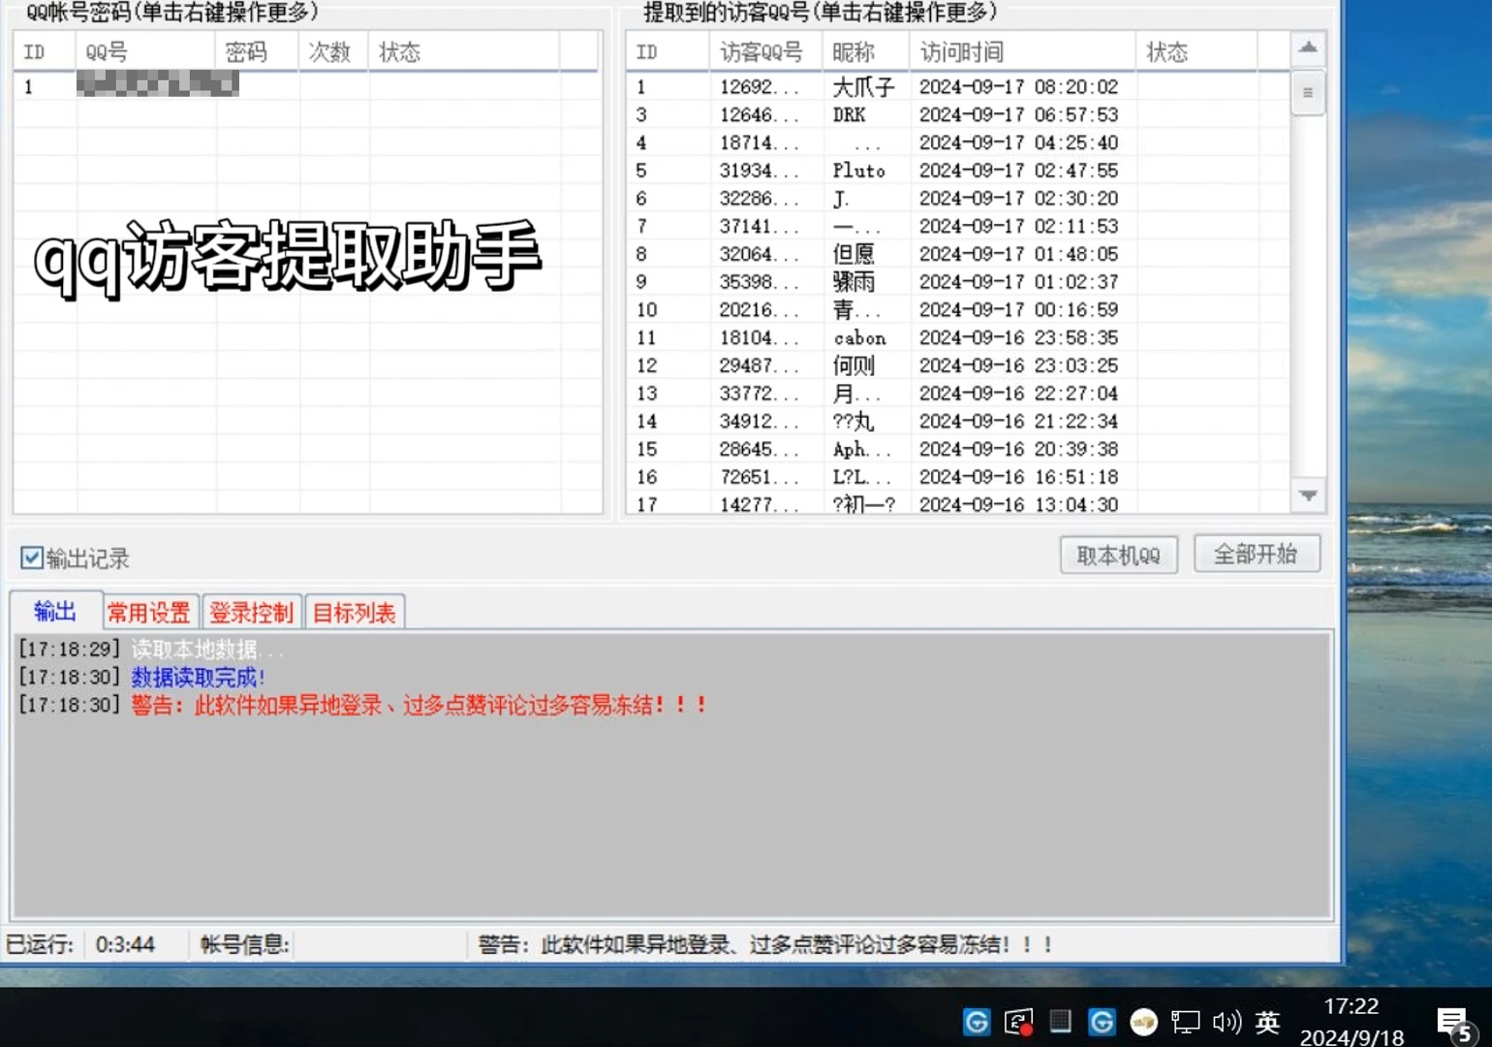The image size is (1492, 1047).
Task: Click log line 数据读取完成!
Action: (x=198, y=678)
